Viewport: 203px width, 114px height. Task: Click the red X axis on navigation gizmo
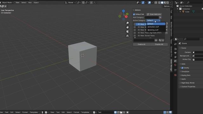pos(126,17)
